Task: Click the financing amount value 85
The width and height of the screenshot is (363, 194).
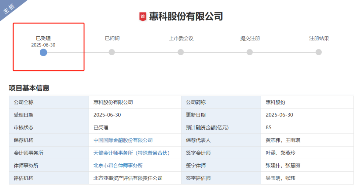Action: (269, 128)
